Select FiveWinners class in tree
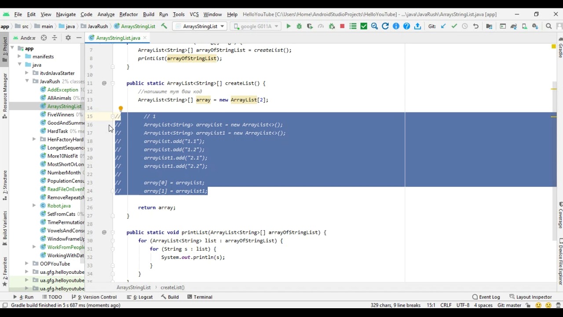The height and width of the screenshot is (317, 563). (61, 114)
